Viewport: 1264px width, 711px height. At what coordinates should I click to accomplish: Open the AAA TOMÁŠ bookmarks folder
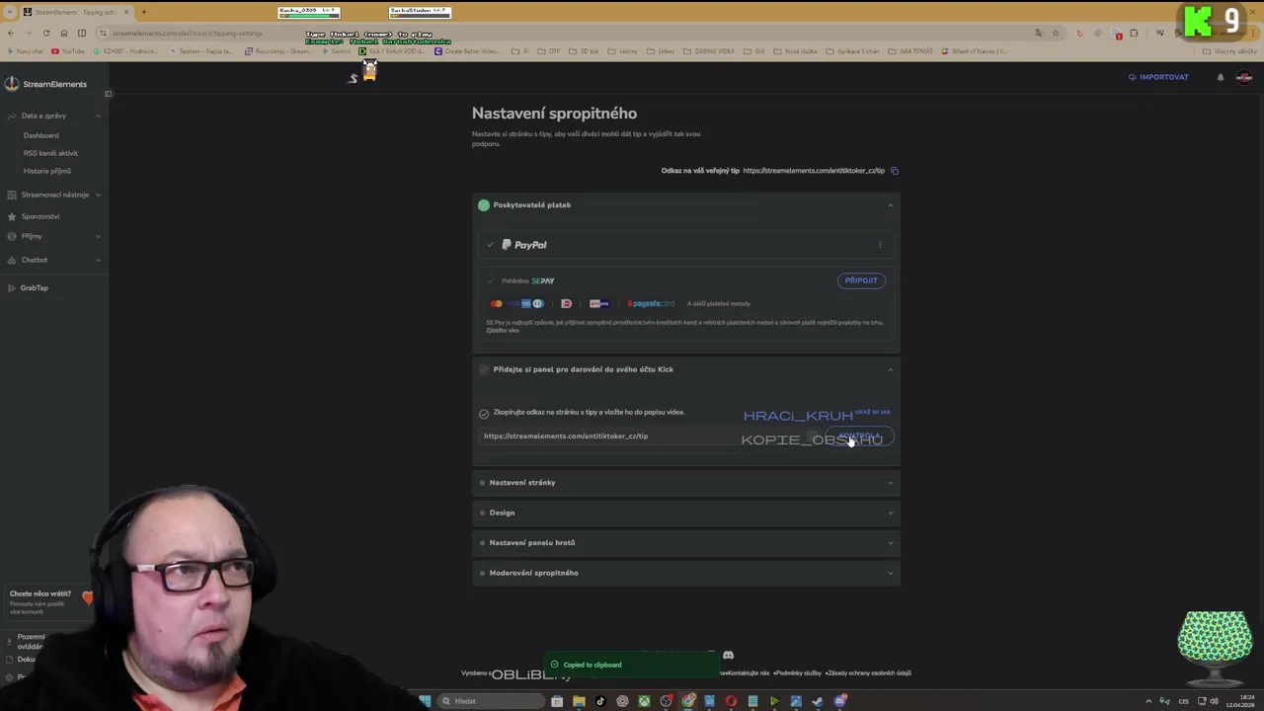(x=908, y=51)
